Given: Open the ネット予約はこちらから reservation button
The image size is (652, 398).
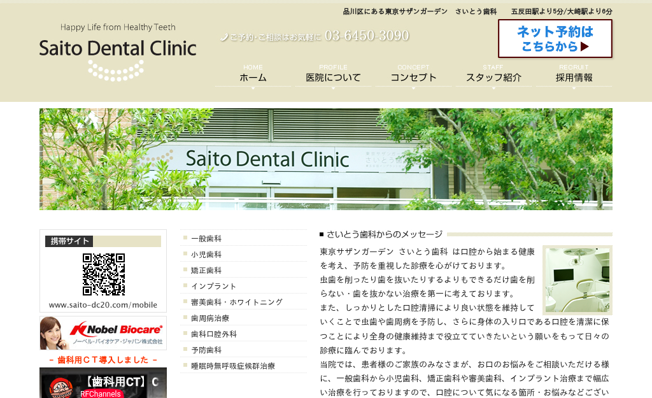Looking at the screenshot, I should point(555,39).
